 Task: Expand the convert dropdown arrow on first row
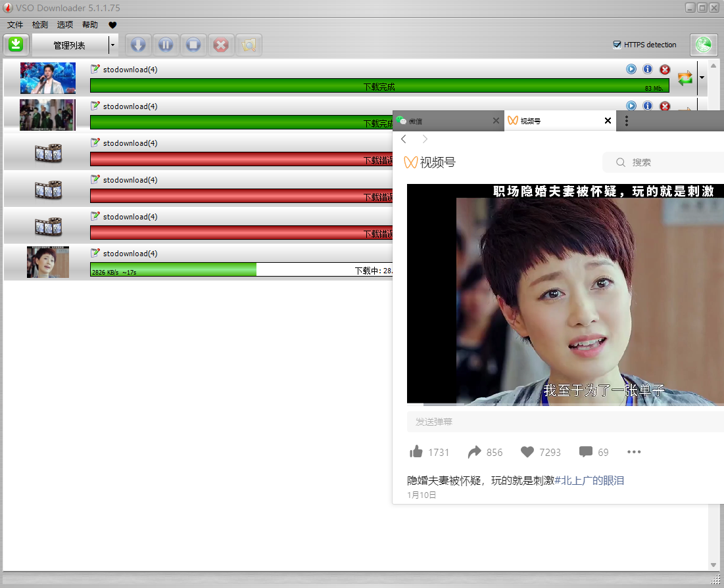pos(702,78)
